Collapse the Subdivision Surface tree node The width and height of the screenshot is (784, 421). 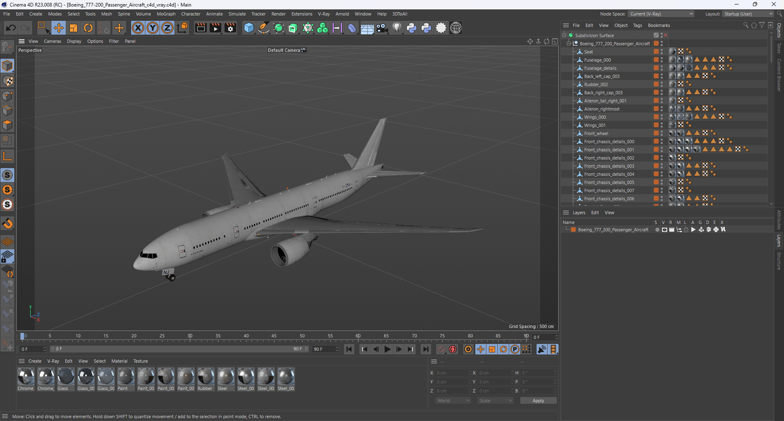pyautogui.click(x=564, y=35)
